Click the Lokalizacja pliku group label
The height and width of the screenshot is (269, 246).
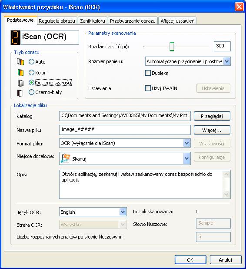point(30,105)
